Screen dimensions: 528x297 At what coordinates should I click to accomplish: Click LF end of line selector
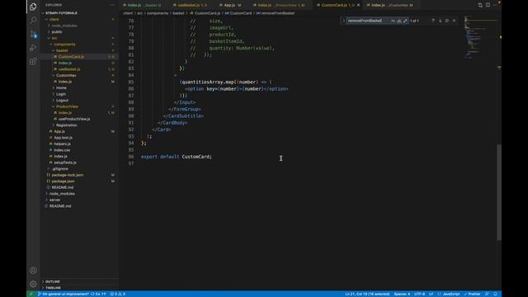(x=431, y=294)
